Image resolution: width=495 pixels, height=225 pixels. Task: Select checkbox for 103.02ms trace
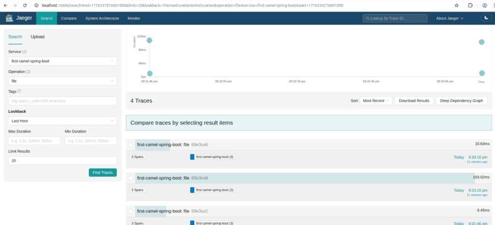pos(131,178)
